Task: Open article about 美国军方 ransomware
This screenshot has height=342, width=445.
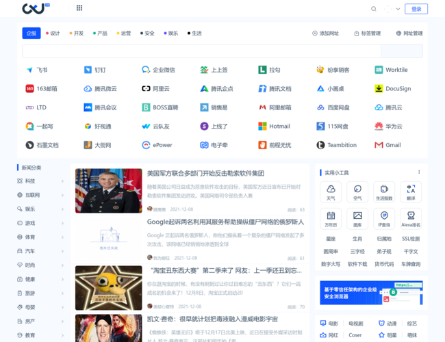Action: pyautogui.click(x=205, y=173)
